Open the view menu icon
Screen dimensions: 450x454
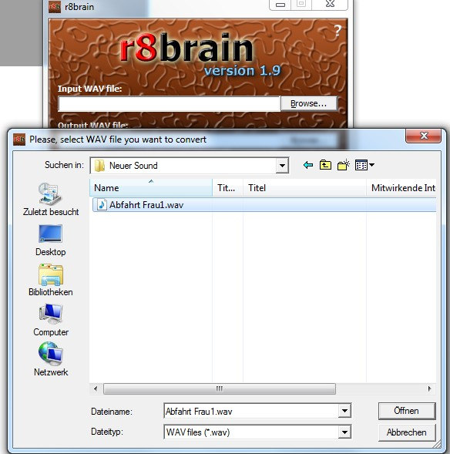[x=364, y=165]
